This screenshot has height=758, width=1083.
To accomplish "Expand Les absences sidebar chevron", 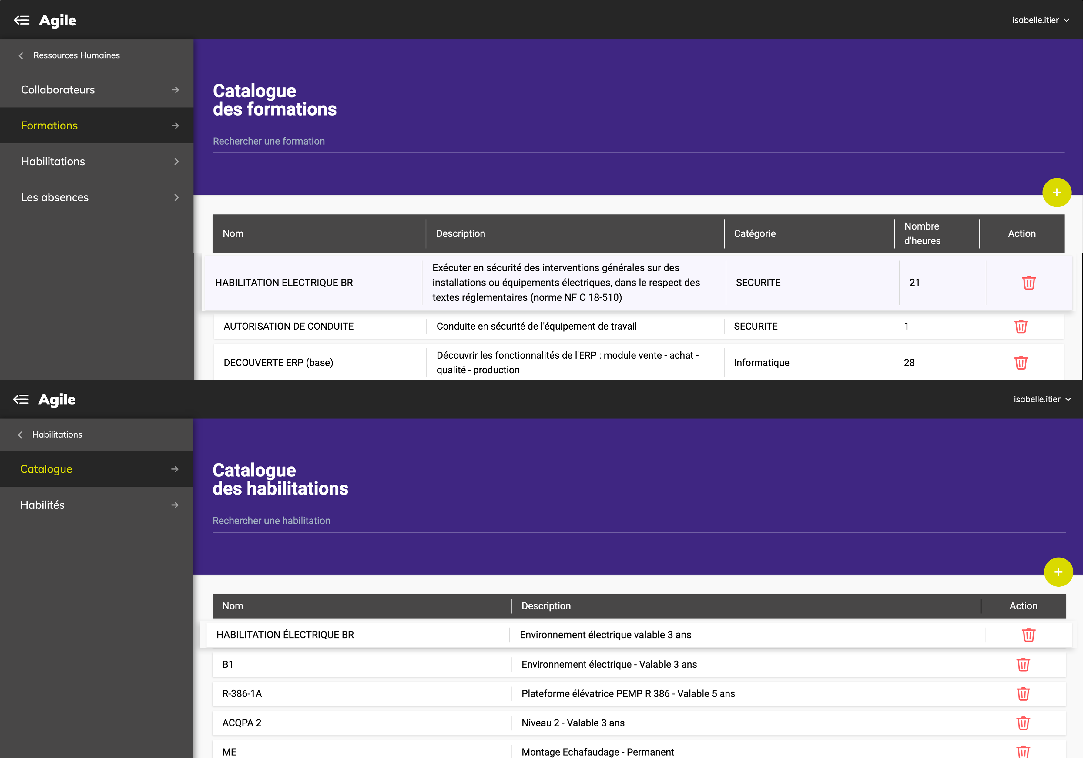I will (x=176, y=197).
